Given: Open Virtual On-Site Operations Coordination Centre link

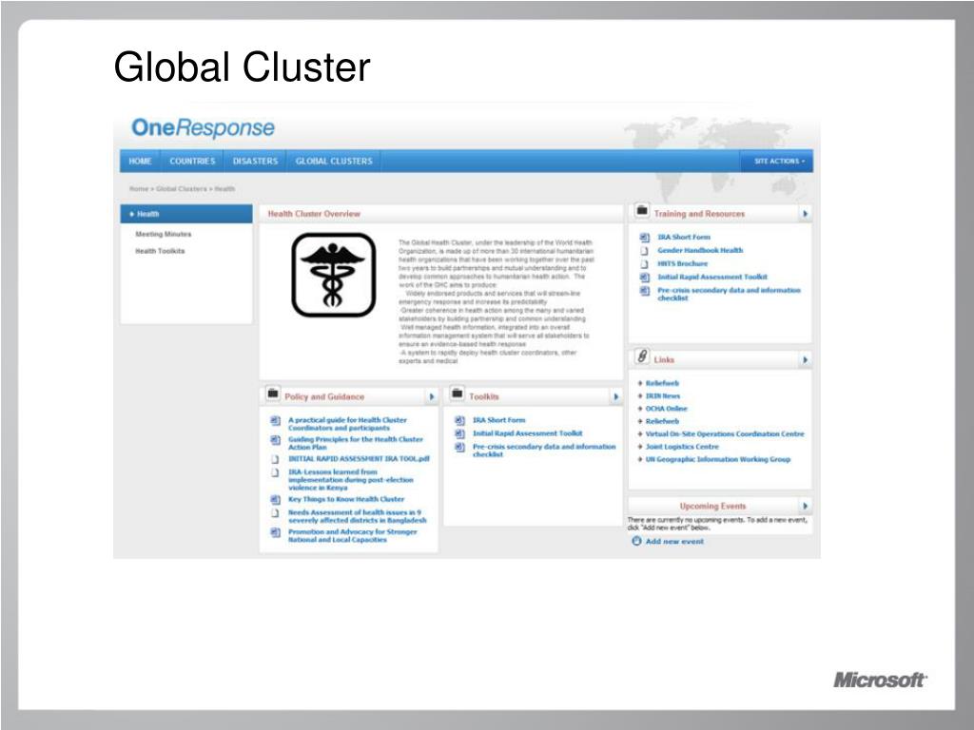Looking at the screenshot, I should click(725, 433).
